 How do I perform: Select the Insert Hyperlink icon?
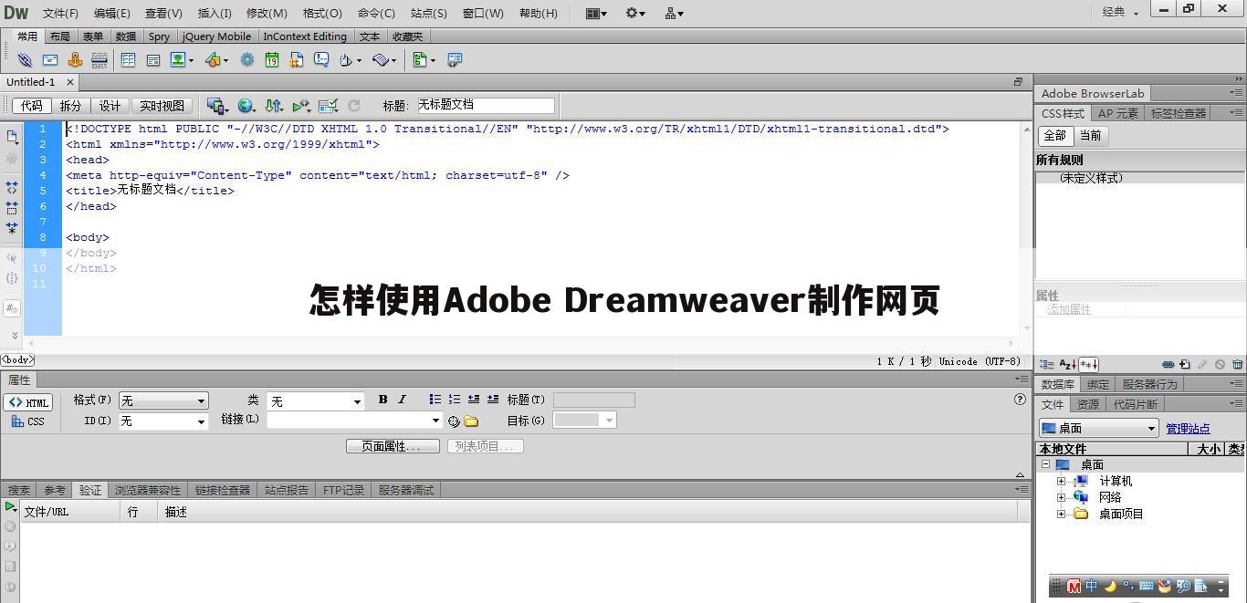[25, 59]
